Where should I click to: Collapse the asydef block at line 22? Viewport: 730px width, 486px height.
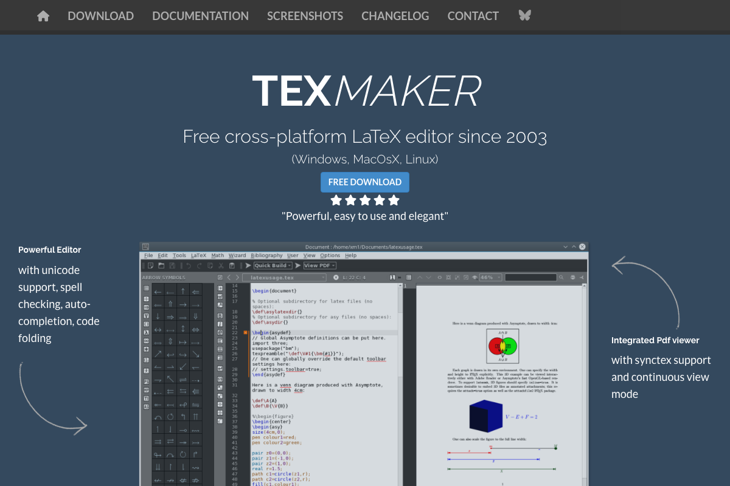tap(245, 332)
